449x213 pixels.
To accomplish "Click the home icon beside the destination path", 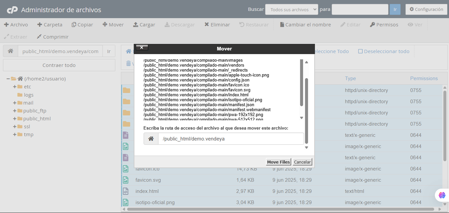I will [x=151, y=138].
